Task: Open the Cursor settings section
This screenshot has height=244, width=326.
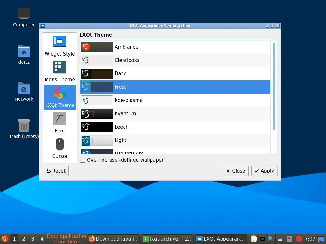Action: click(60, 148)
